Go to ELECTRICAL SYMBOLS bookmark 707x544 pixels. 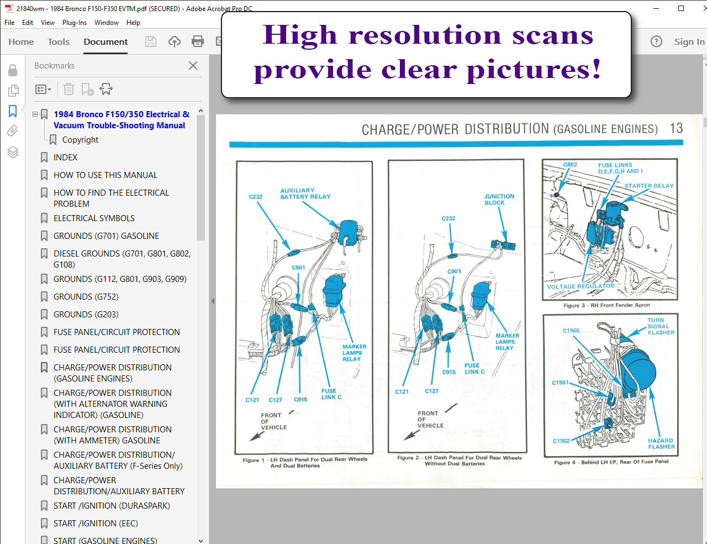click(94, 218)
